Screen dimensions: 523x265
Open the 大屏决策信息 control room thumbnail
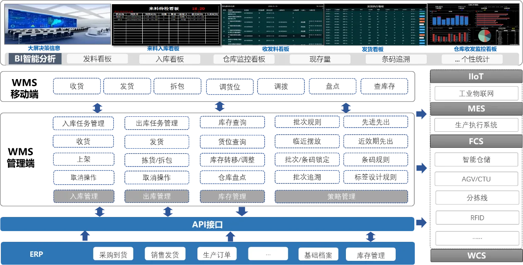tap(58, 24)
